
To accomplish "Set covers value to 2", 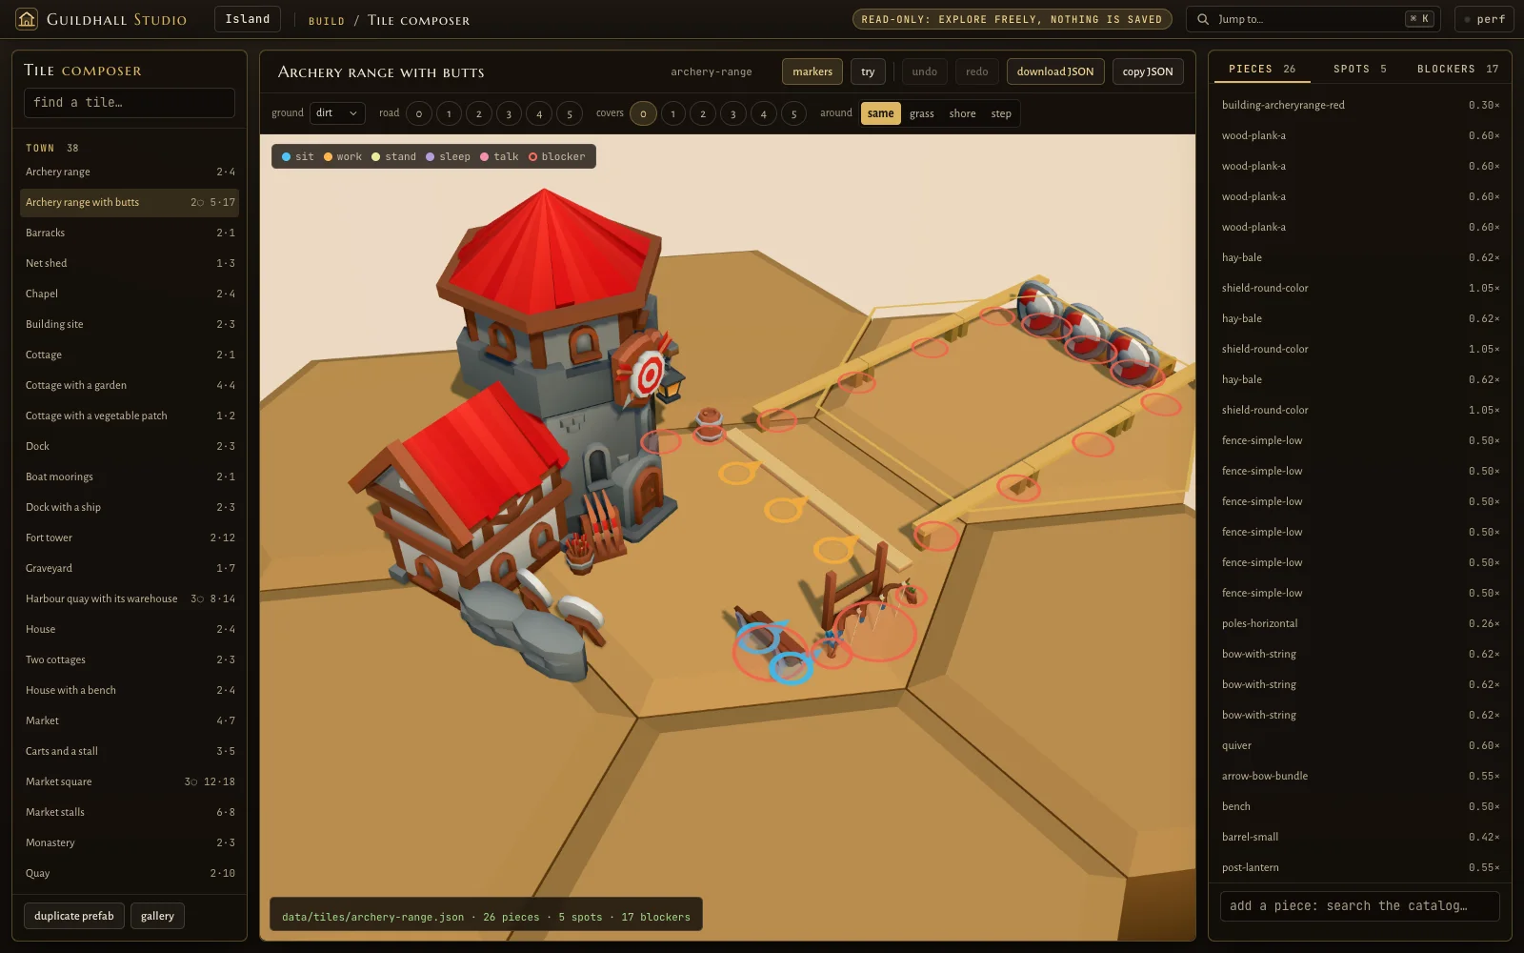I will pos(703,113).
